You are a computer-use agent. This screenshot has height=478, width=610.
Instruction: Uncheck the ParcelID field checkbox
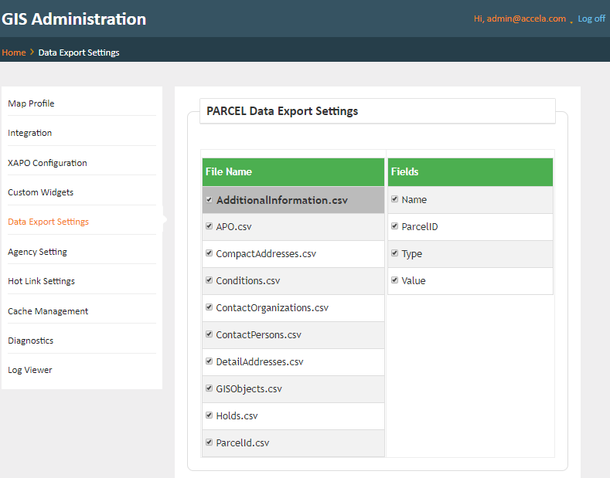click(395, 226)
